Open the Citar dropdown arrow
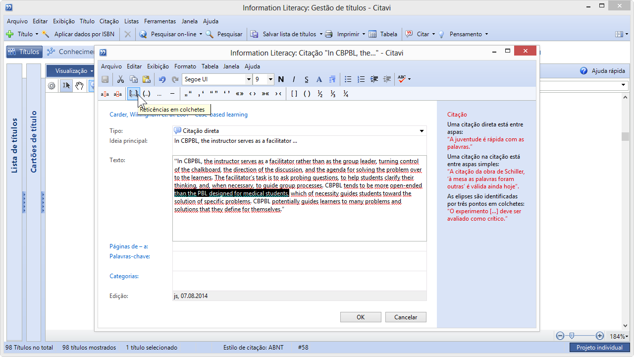Viewport: 634px width, 357px height. pyautogui.click(x=433, y=34)
